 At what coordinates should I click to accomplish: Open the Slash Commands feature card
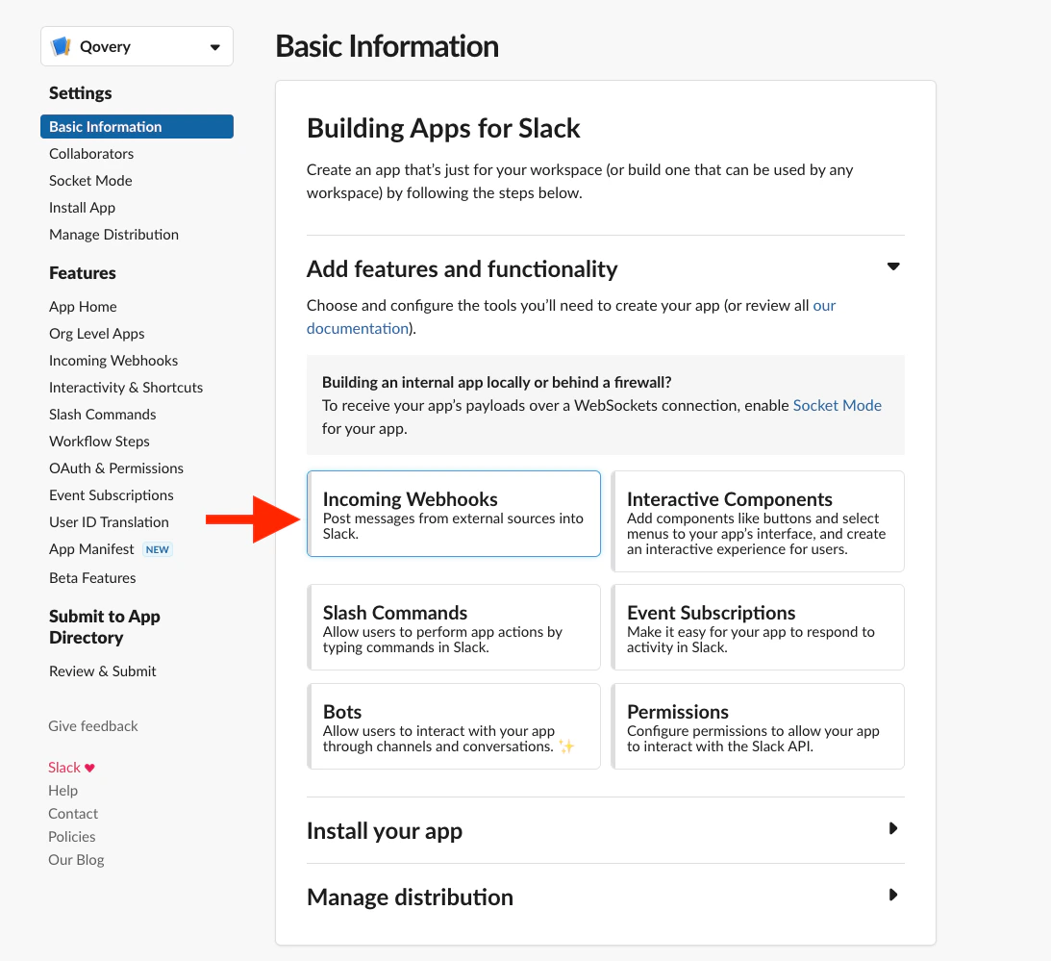(453, 626)
